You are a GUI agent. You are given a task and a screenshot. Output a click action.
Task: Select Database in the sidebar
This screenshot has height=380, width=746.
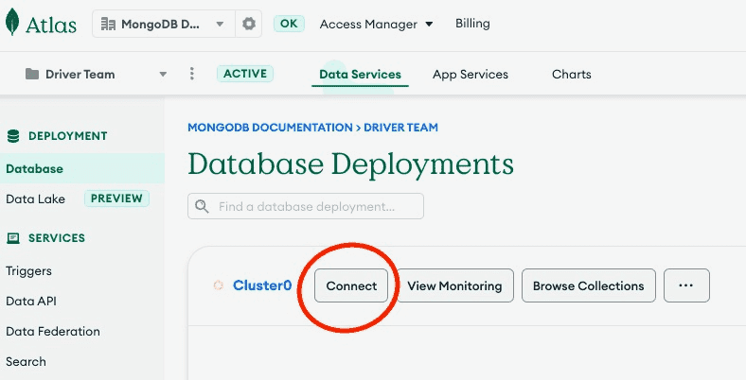tap(82, 168)
